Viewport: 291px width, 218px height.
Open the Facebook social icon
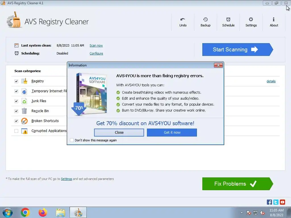[x=269, y=202]
